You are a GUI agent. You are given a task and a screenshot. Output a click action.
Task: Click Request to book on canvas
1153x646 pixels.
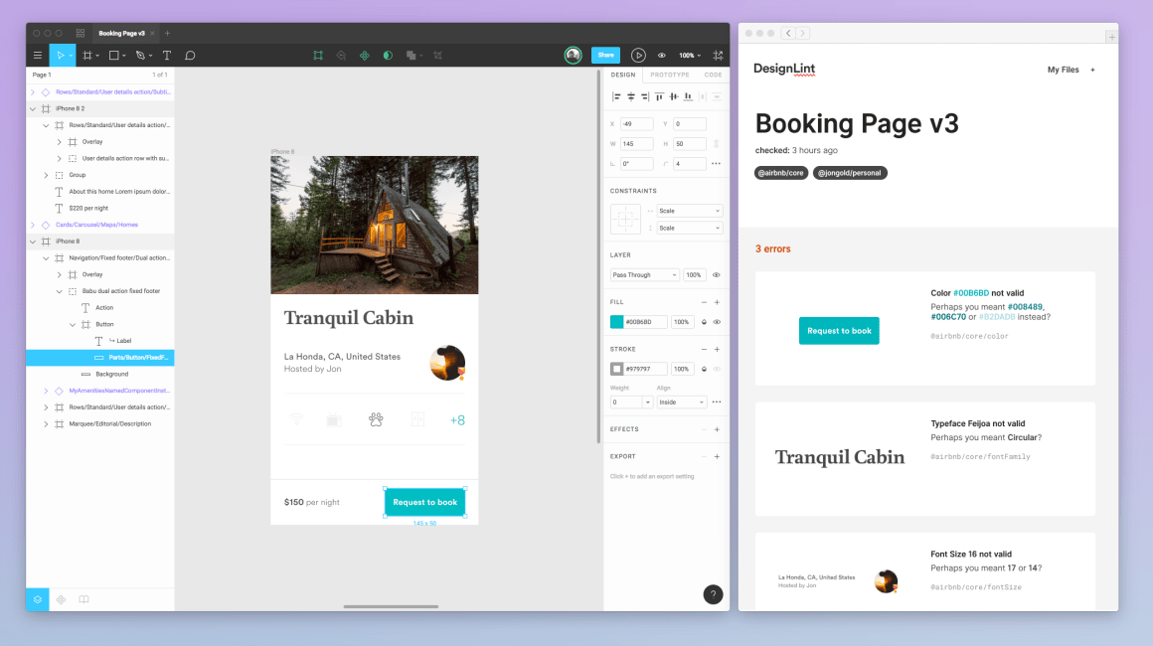click(x=425, y=502)
